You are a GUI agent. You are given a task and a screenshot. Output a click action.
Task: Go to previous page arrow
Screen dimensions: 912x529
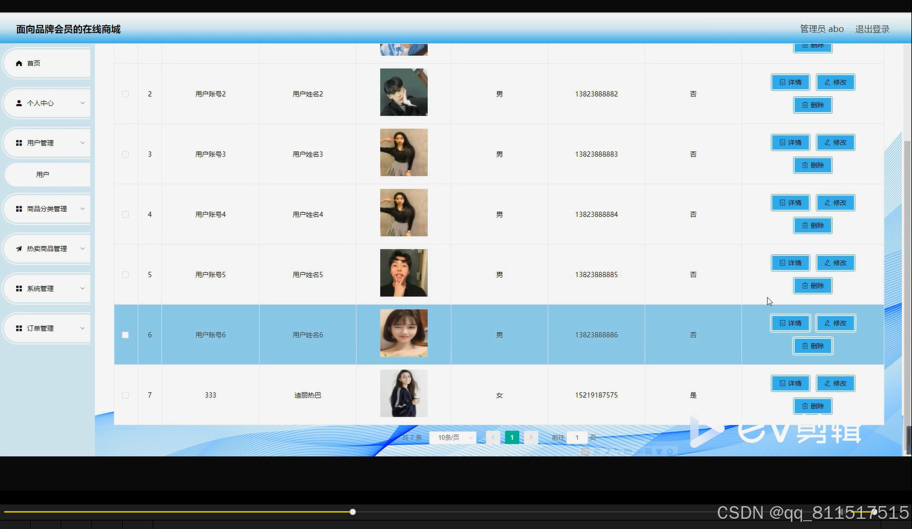pyautogui.click(x=493, y=438)
